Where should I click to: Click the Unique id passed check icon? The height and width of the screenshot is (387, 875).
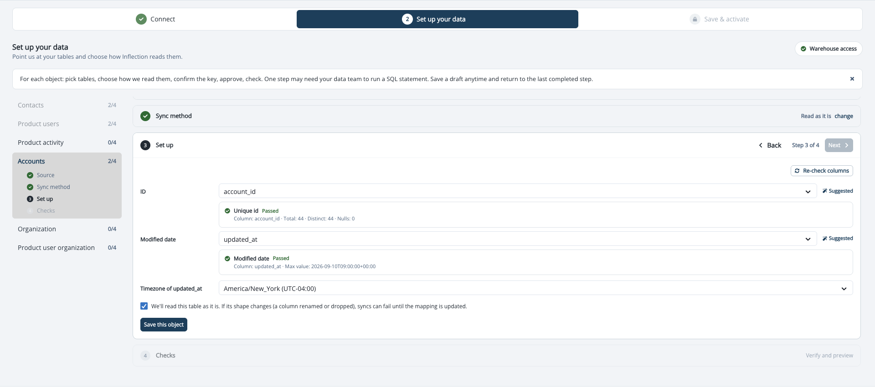[227, 211]
